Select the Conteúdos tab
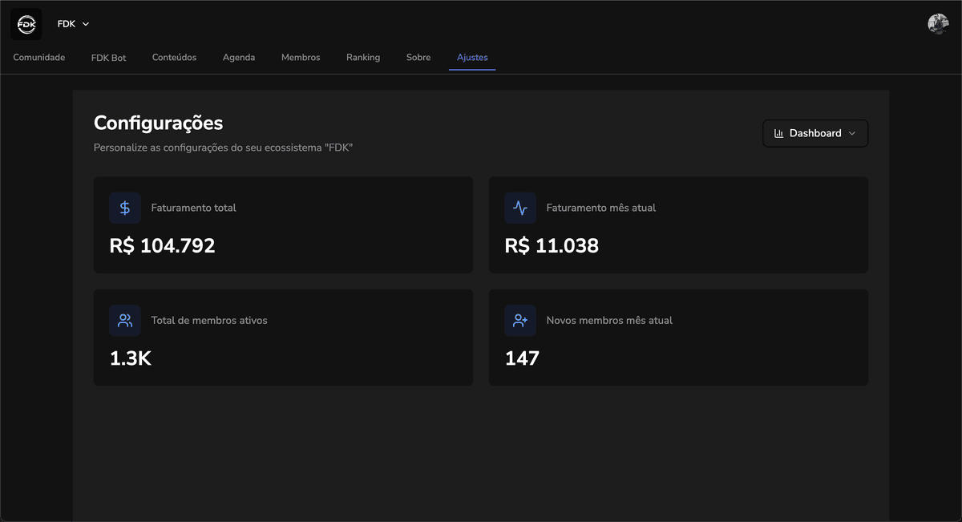Screen dimensions: 962x522 [x=174, y=57]
